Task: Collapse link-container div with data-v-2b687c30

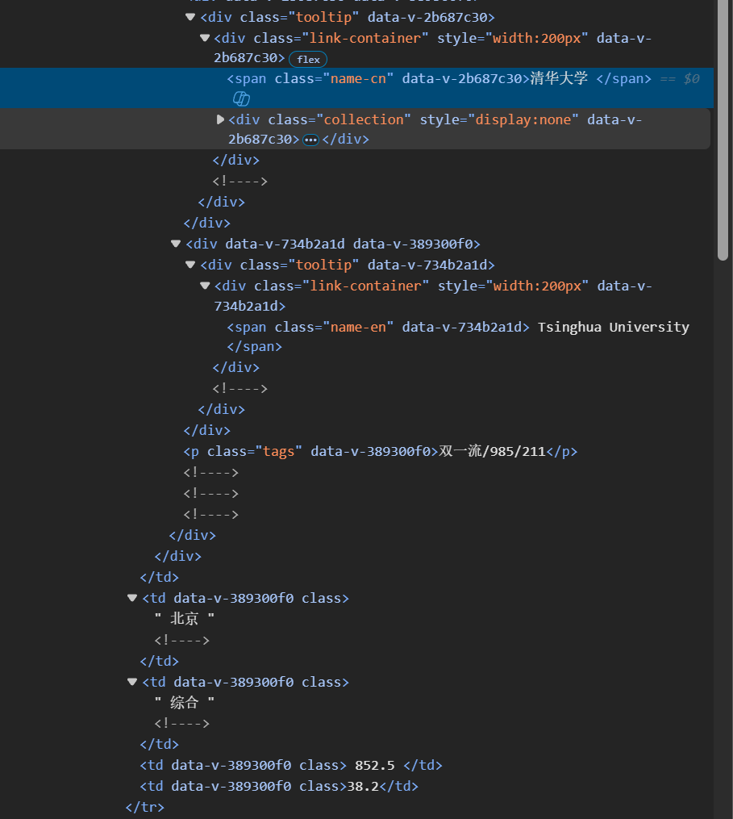Action: pos(205,38)
